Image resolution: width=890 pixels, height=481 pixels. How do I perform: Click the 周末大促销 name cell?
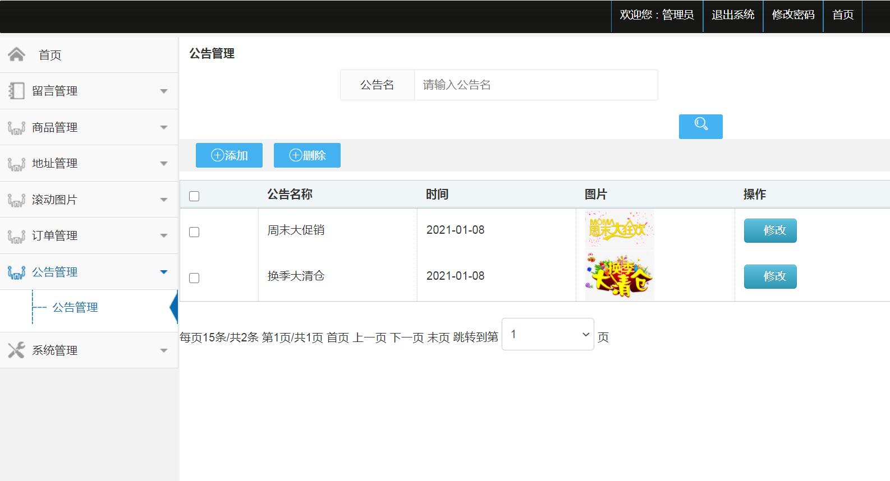coord(296,230)
